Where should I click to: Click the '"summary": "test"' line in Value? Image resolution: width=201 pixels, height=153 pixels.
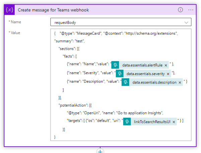coord(69,41)
